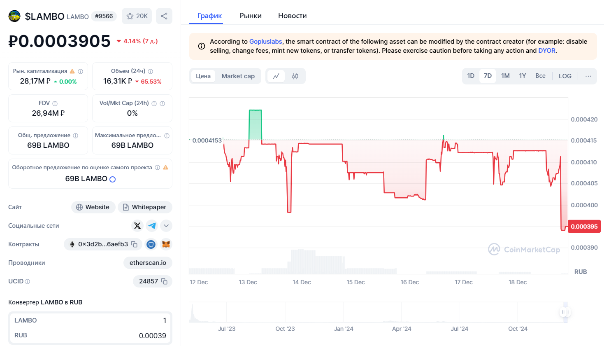Open the Новости tab
The width and height of the screenshot is (604, 346).
pos(292,16)
